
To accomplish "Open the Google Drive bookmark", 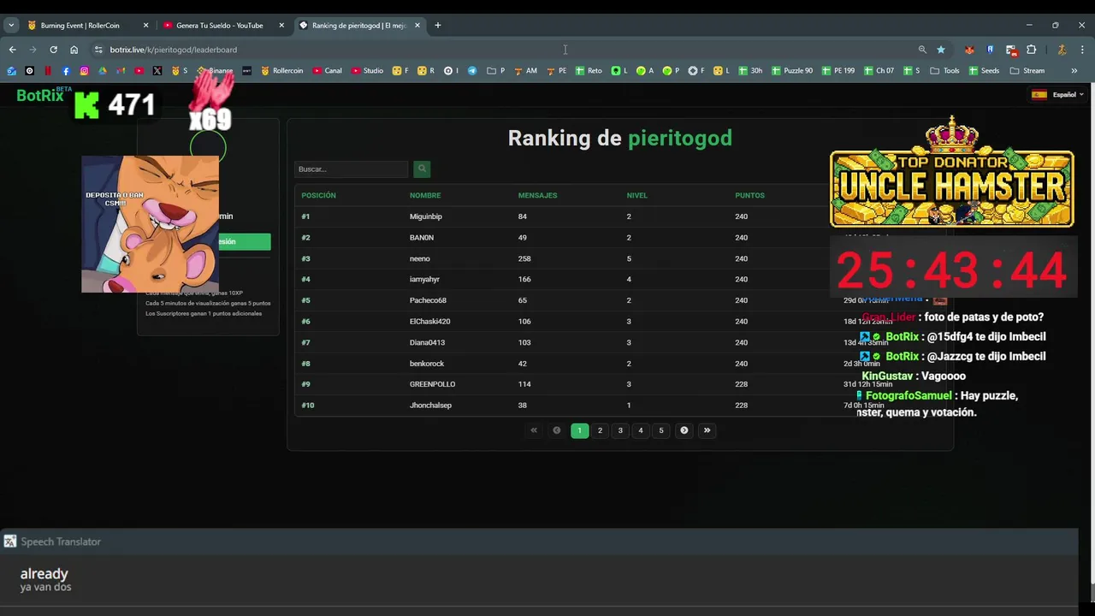I will (x=102, y=71).
